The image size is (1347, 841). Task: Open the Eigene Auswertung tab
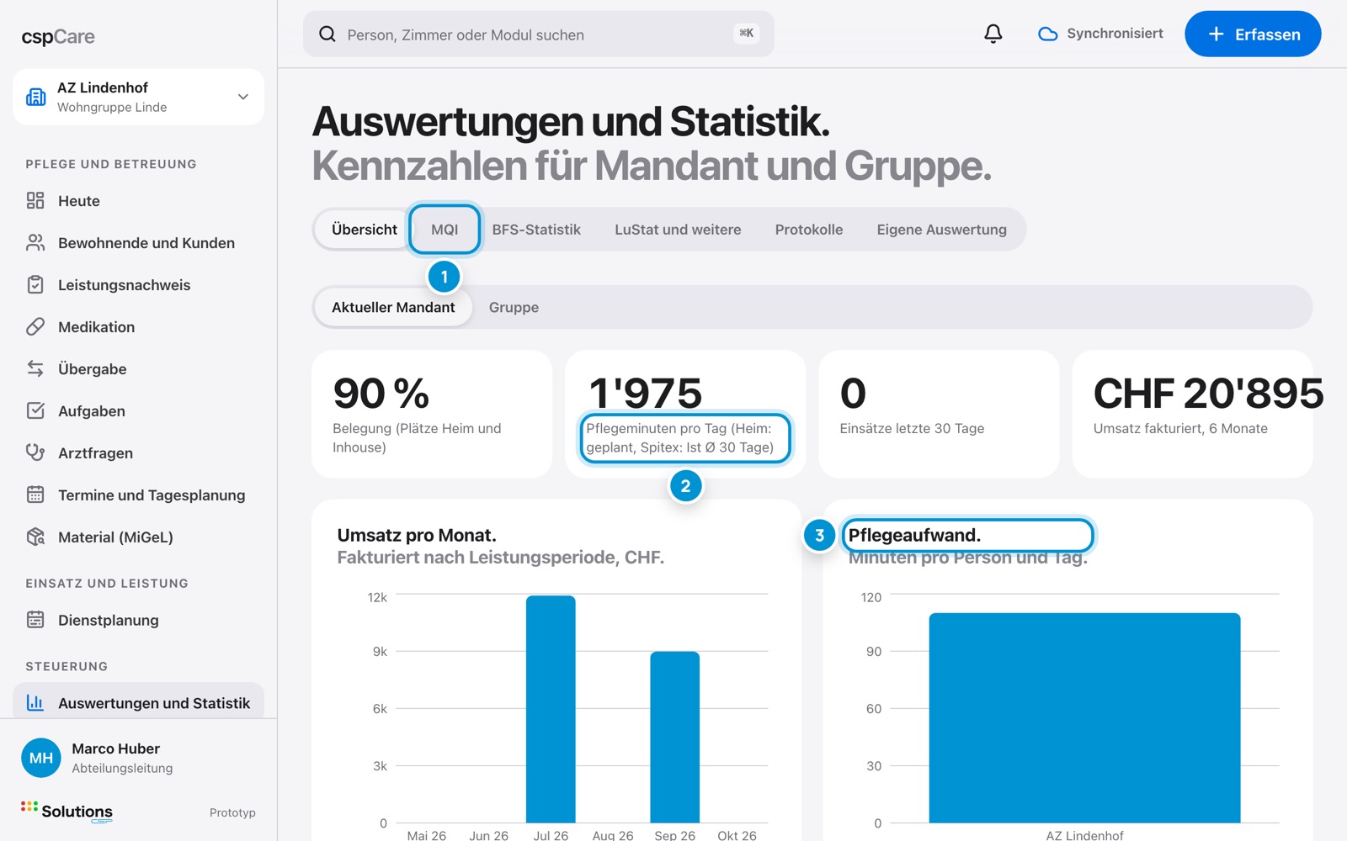[941, 230]
